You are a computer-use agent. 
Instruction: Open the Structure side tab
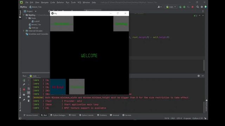tap(20, 106)
